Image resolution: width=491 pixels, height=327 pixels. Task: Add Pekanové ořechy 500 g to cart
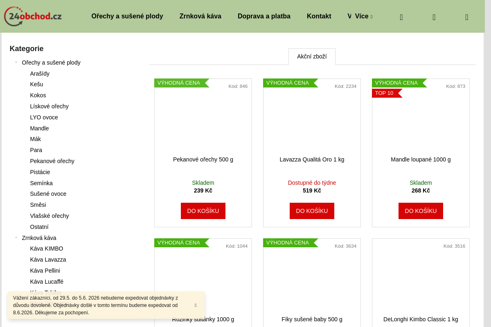pyautogui.click(x=203, y=211)
